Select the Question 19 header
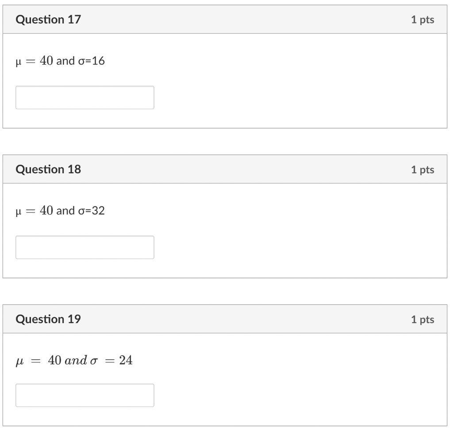Viewport: 453px width, 434px height. click(48, 319)
